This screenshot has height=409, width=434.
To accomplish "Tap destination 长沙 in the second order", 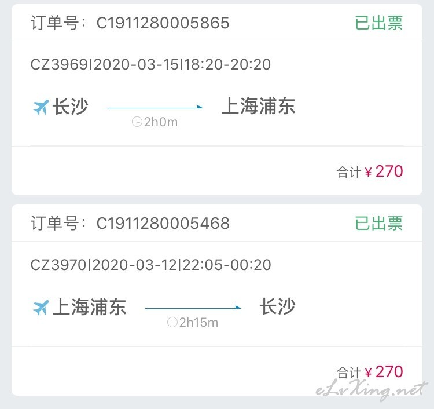I will [x=277, y=306].
